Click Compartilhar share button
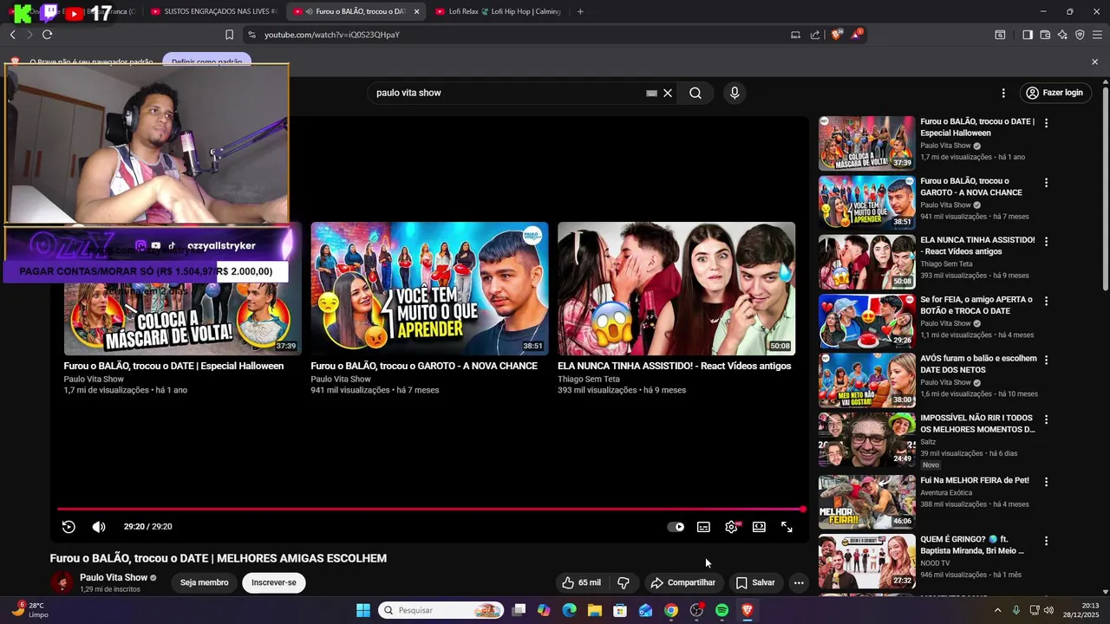Viewport: 1110px width, 624px height. (x=683, y=582)
